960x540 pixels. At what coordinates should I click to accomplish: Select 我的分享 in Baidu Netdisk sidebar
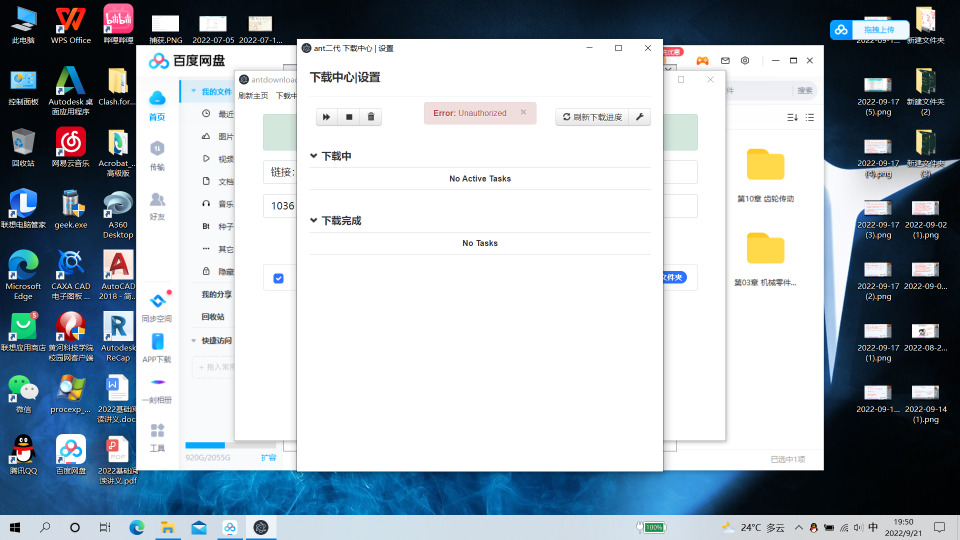coord(216,294)
